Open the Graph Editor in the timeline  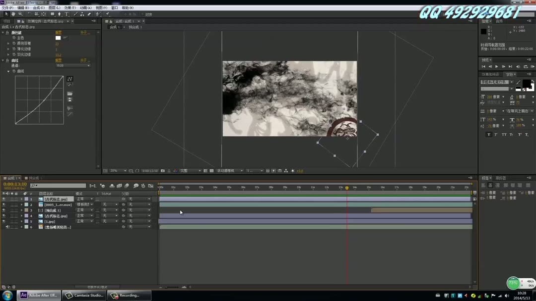(x=151, y=187)
